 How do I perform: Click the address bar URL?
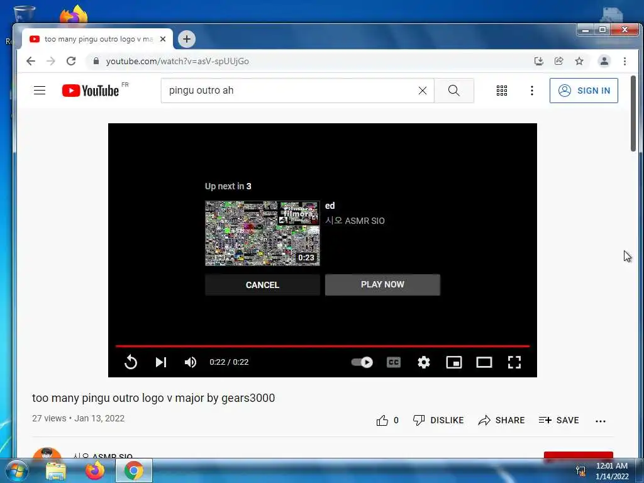click(x=177, y=61)
